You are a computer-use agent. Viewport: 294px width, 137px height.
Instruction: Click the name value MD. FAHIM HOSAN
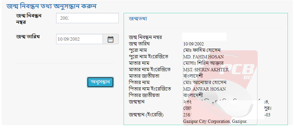pos(203,57)
